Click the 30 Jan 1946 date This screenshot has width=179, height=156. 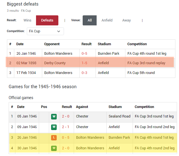point(27,148)
